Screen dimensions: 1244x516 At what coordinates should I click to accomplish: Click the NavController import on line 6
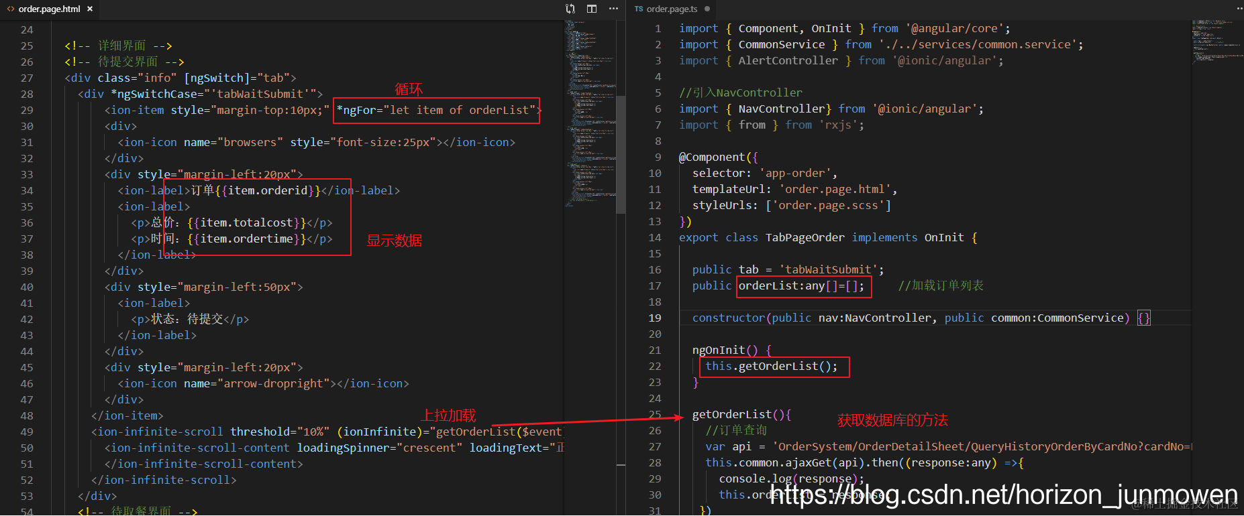[x=831, y=109]
